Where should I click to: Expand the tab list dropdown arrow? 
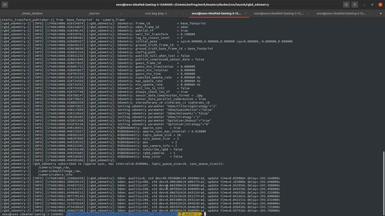coord(381,13)
